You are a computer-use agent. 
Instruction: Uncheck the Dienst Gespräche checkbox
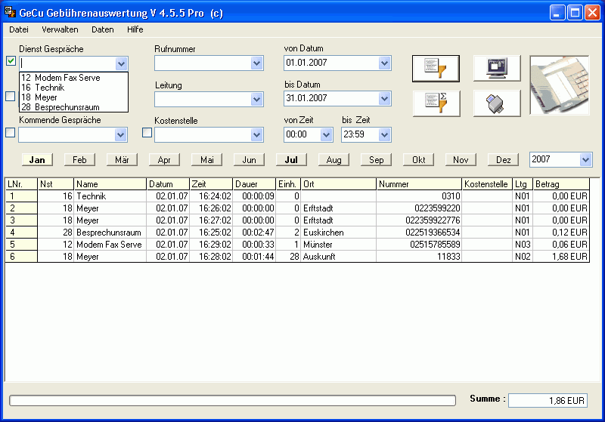(11, 61)
